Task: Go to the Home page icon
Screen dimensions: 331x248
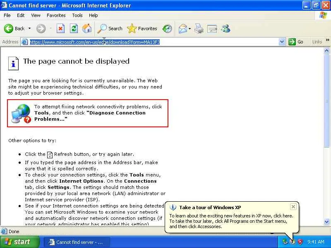Action: (x=87, y=29)
